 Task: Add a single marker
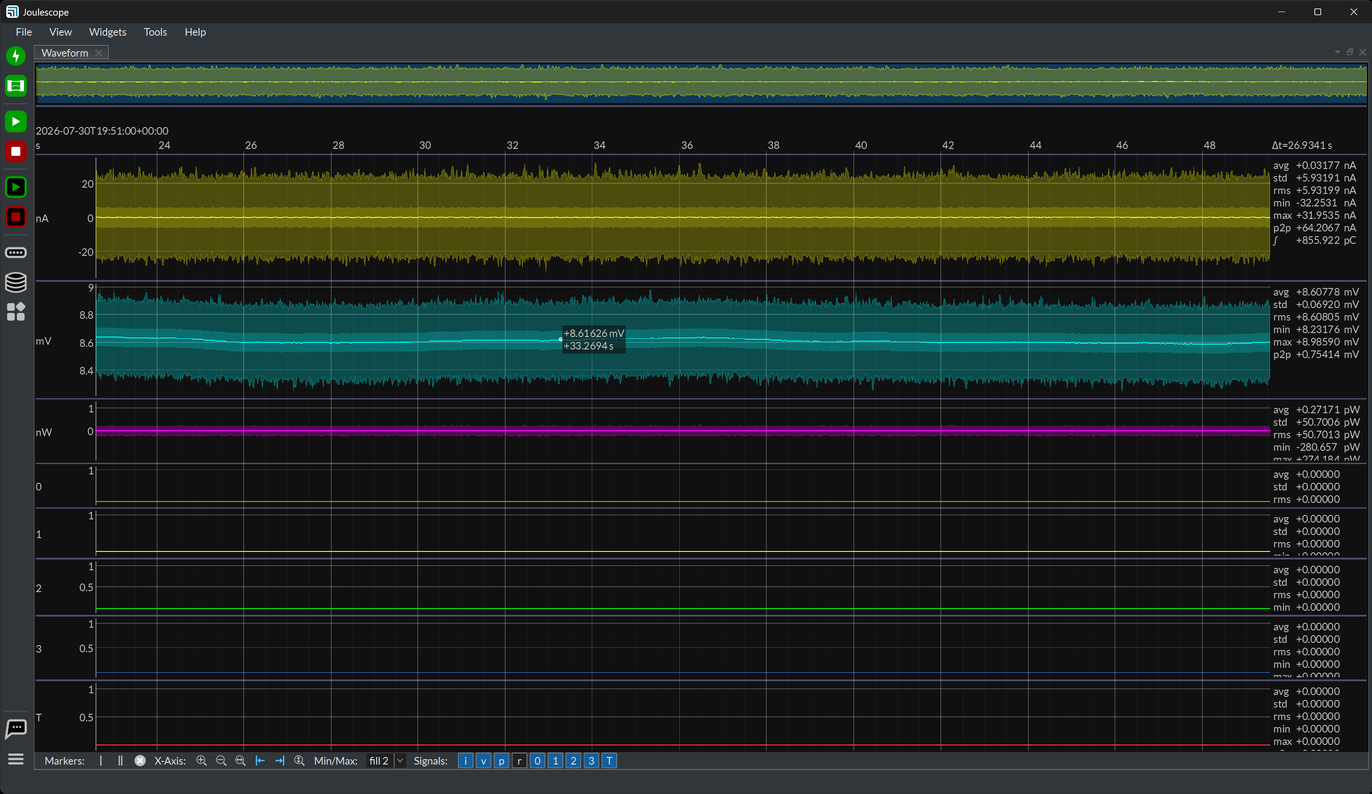(x=101, y=761)
